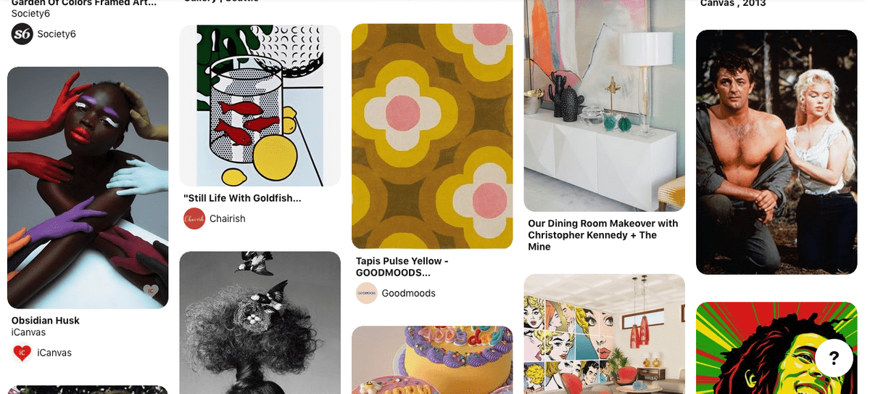Click the Chairish username link

228,218
